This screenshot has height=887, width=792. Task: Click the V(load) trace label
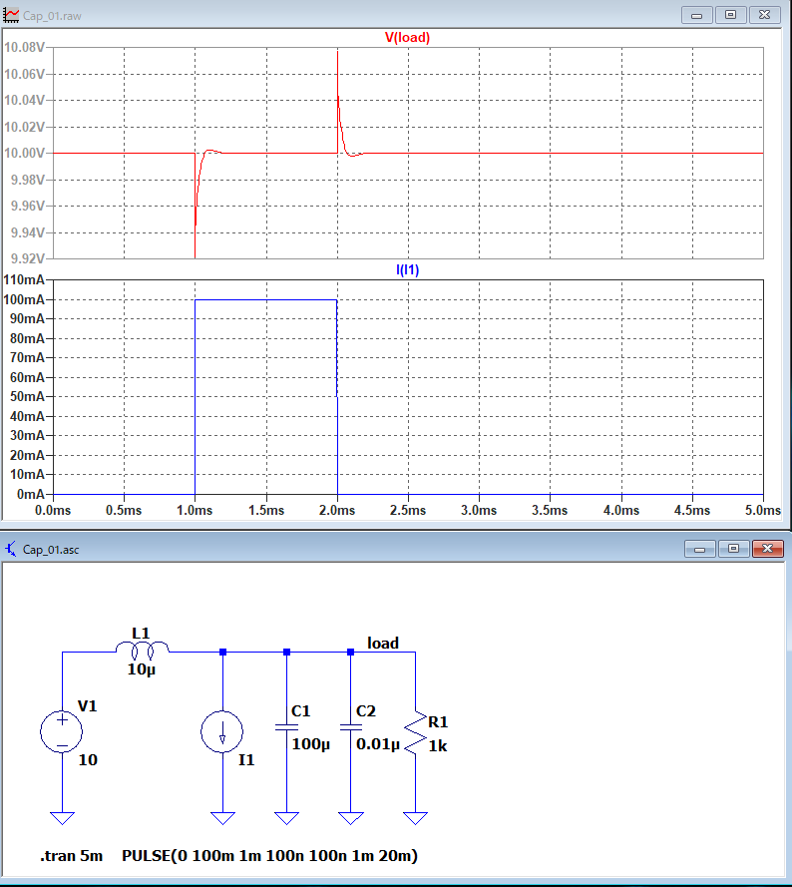[407, 38]
